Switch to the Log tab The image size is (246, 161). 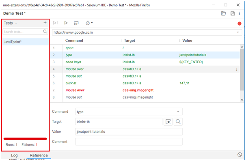tap(14, 155)
